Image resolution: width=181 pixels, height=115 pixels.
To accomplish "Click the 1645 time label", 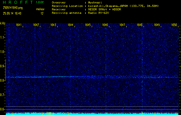I will (x=88, y=25).
